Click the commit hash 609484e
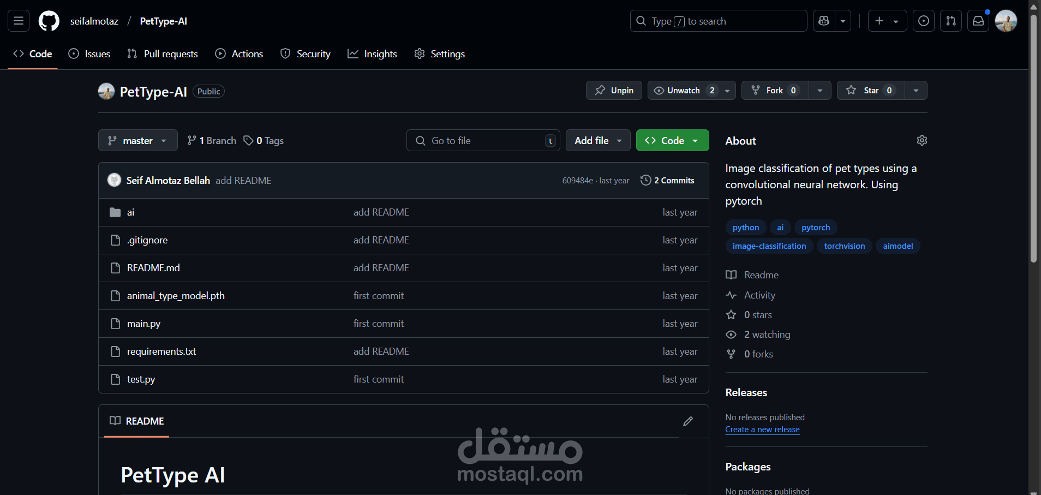The image size is (1041, 495). 577,181
